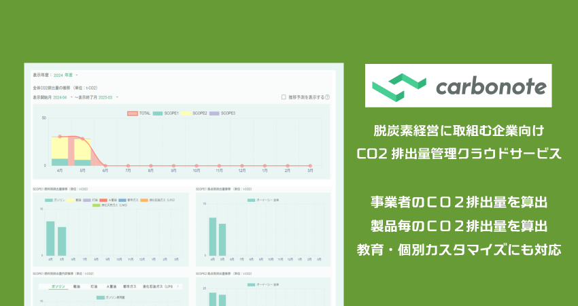Click the SCOPE2 拠点別排出量推移 heading
This screenshot has height=306, width=578.
[224, 274]
